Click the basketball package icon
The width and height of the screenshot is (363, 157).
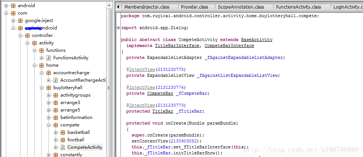click(x=63, y=132)
